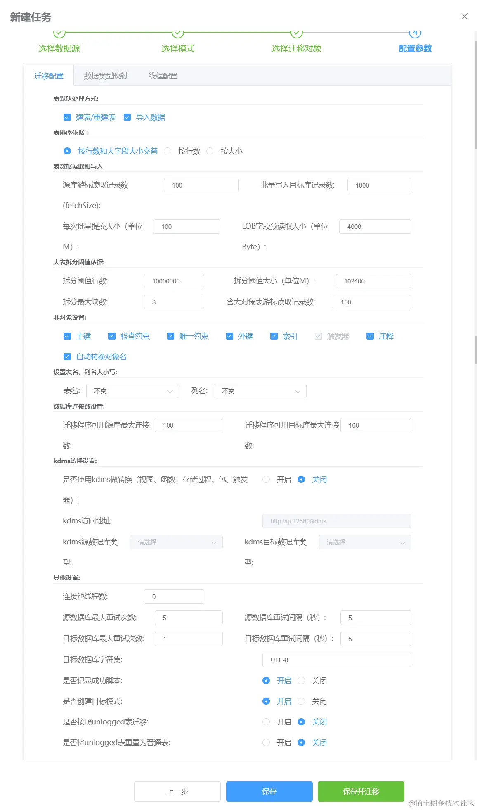Select 关闭 for 是否将unlogged表重置为普通表
Screen dimensions: 477x810
click(301, 743)
